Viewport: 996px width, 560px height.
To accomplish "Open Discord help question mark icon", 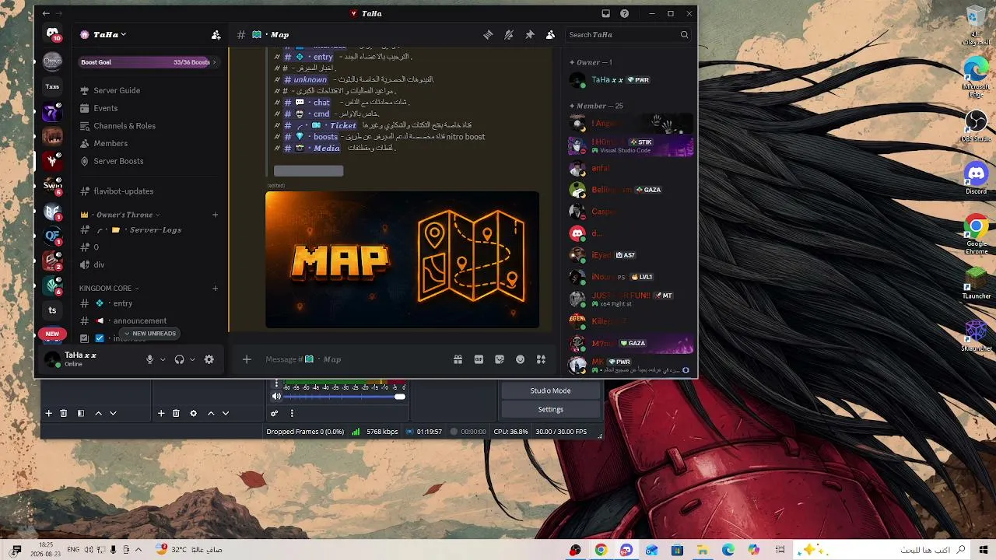I will 624,13.
